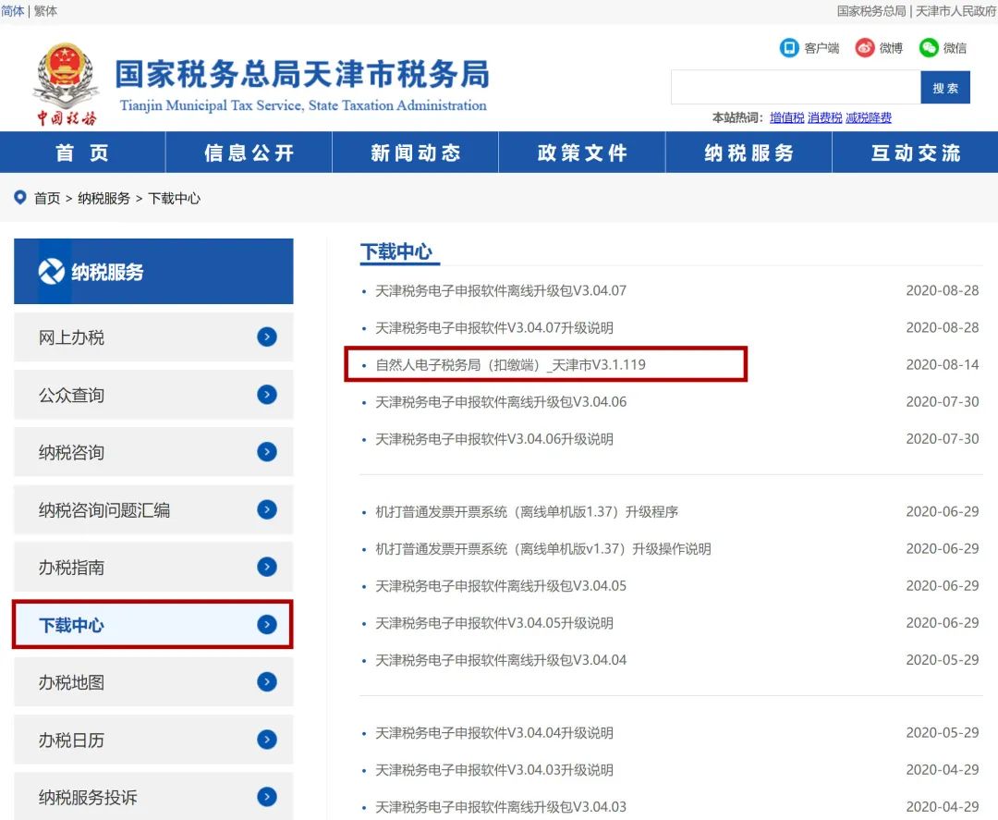Open 离线升级包V3.04.06 download link
This screenshot has width=998, height=820.
(501, 402)
